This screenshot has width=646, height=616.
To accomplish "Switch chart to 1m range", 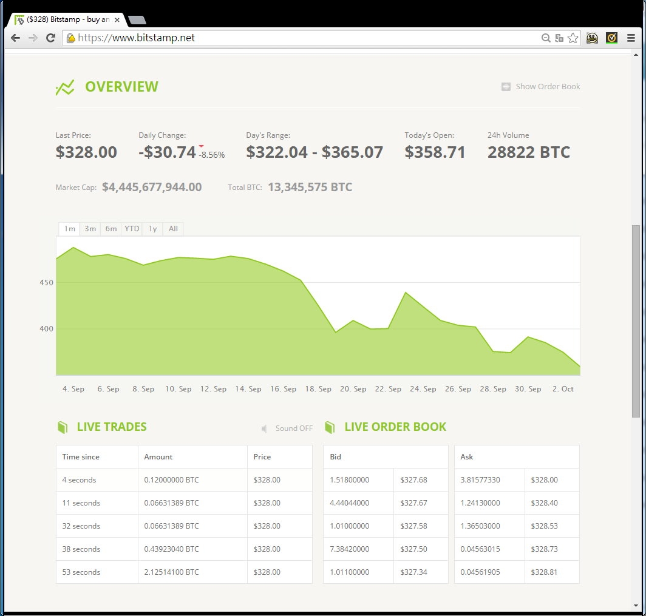I will (x=69, y=229).
